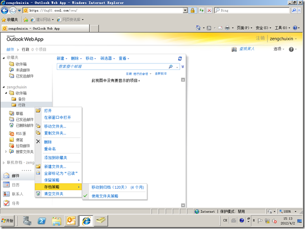The height and width of the screenshot is (229, 305).
Task: Expand the 搜索文件夹 tree node
Action: [x=6, y=152]
